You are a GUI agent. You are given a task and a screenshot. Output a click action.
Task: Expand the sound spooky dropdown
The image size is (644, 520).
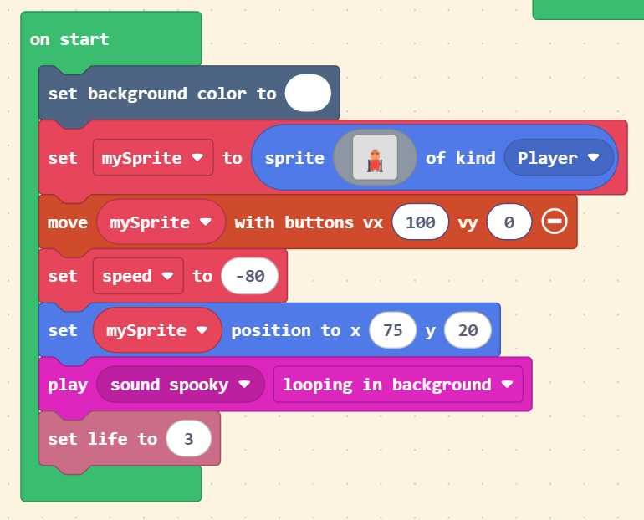click(181, 385)
